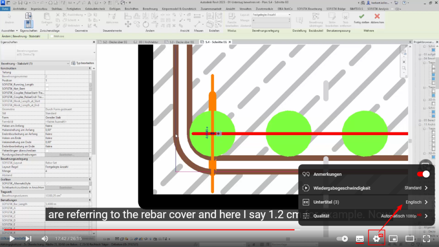Open the Datei menu tab
The height and width of the screenshot is (247, 439).
coord(5,9)
